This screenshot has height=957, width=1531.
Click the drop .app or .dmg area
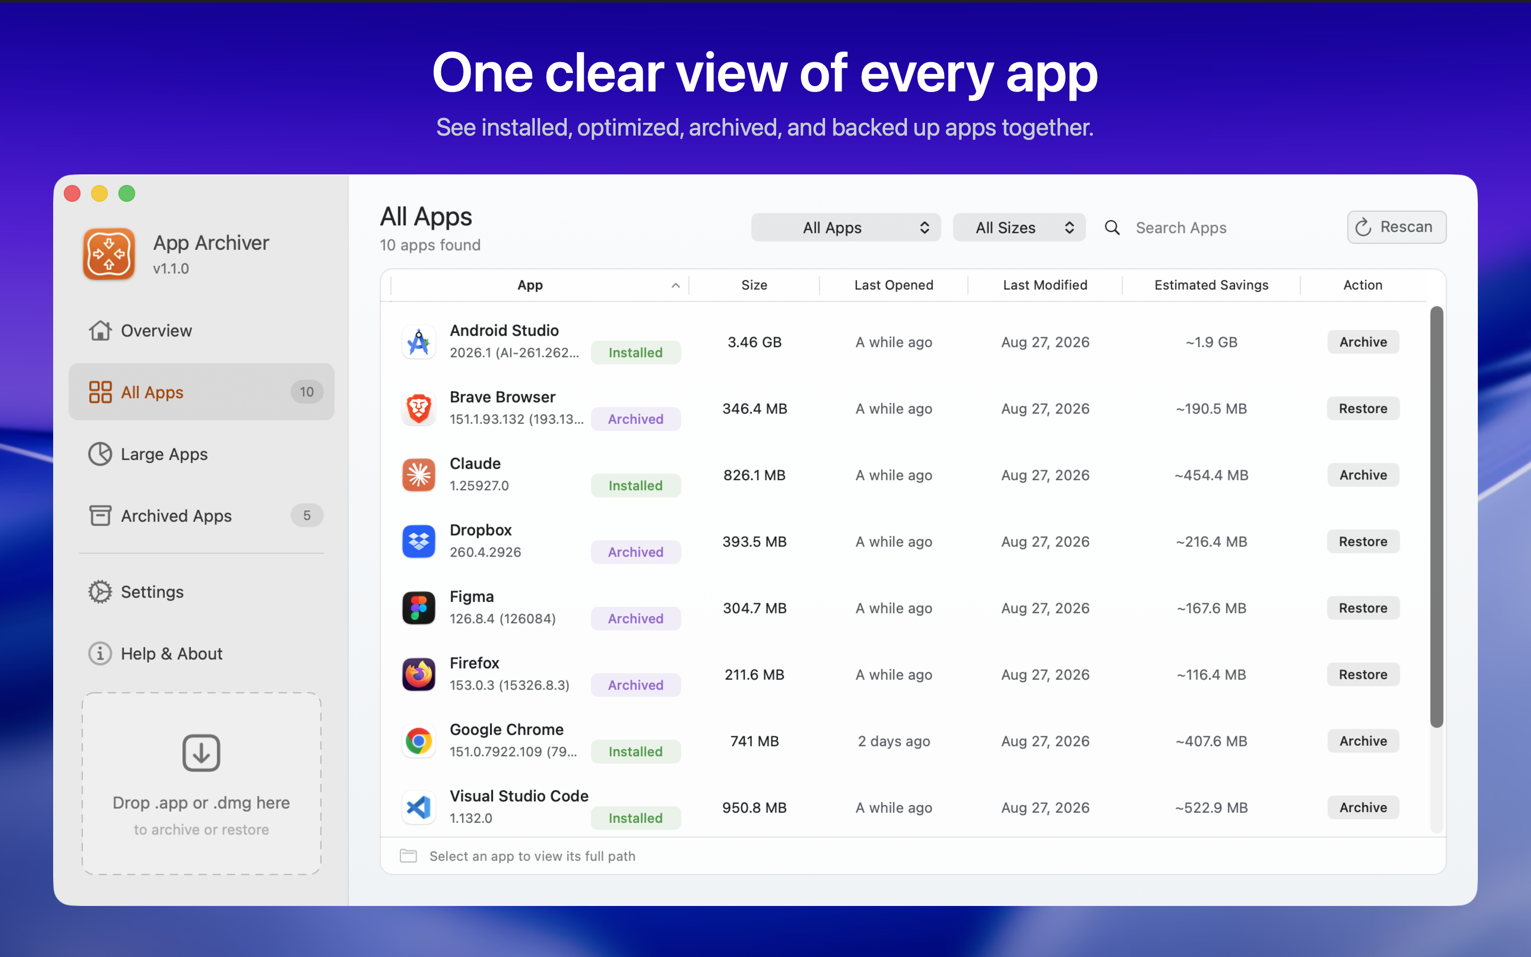click(x=201, y=784)
